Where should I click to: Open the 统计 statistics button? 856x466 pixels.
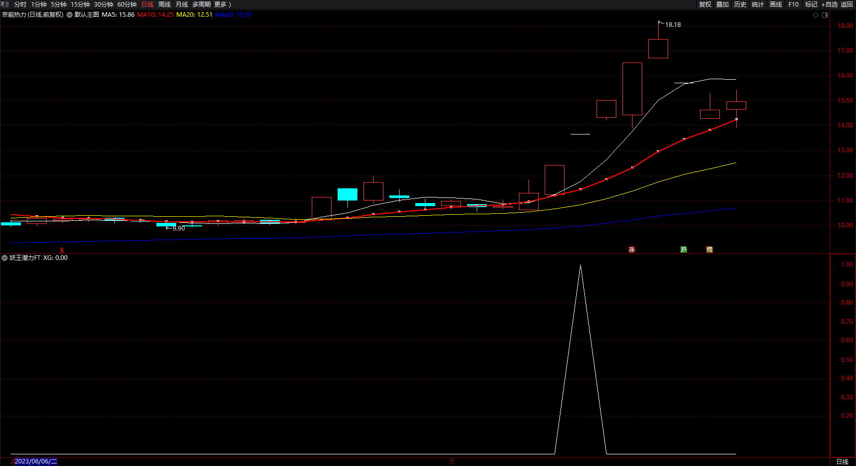point(758,5)
